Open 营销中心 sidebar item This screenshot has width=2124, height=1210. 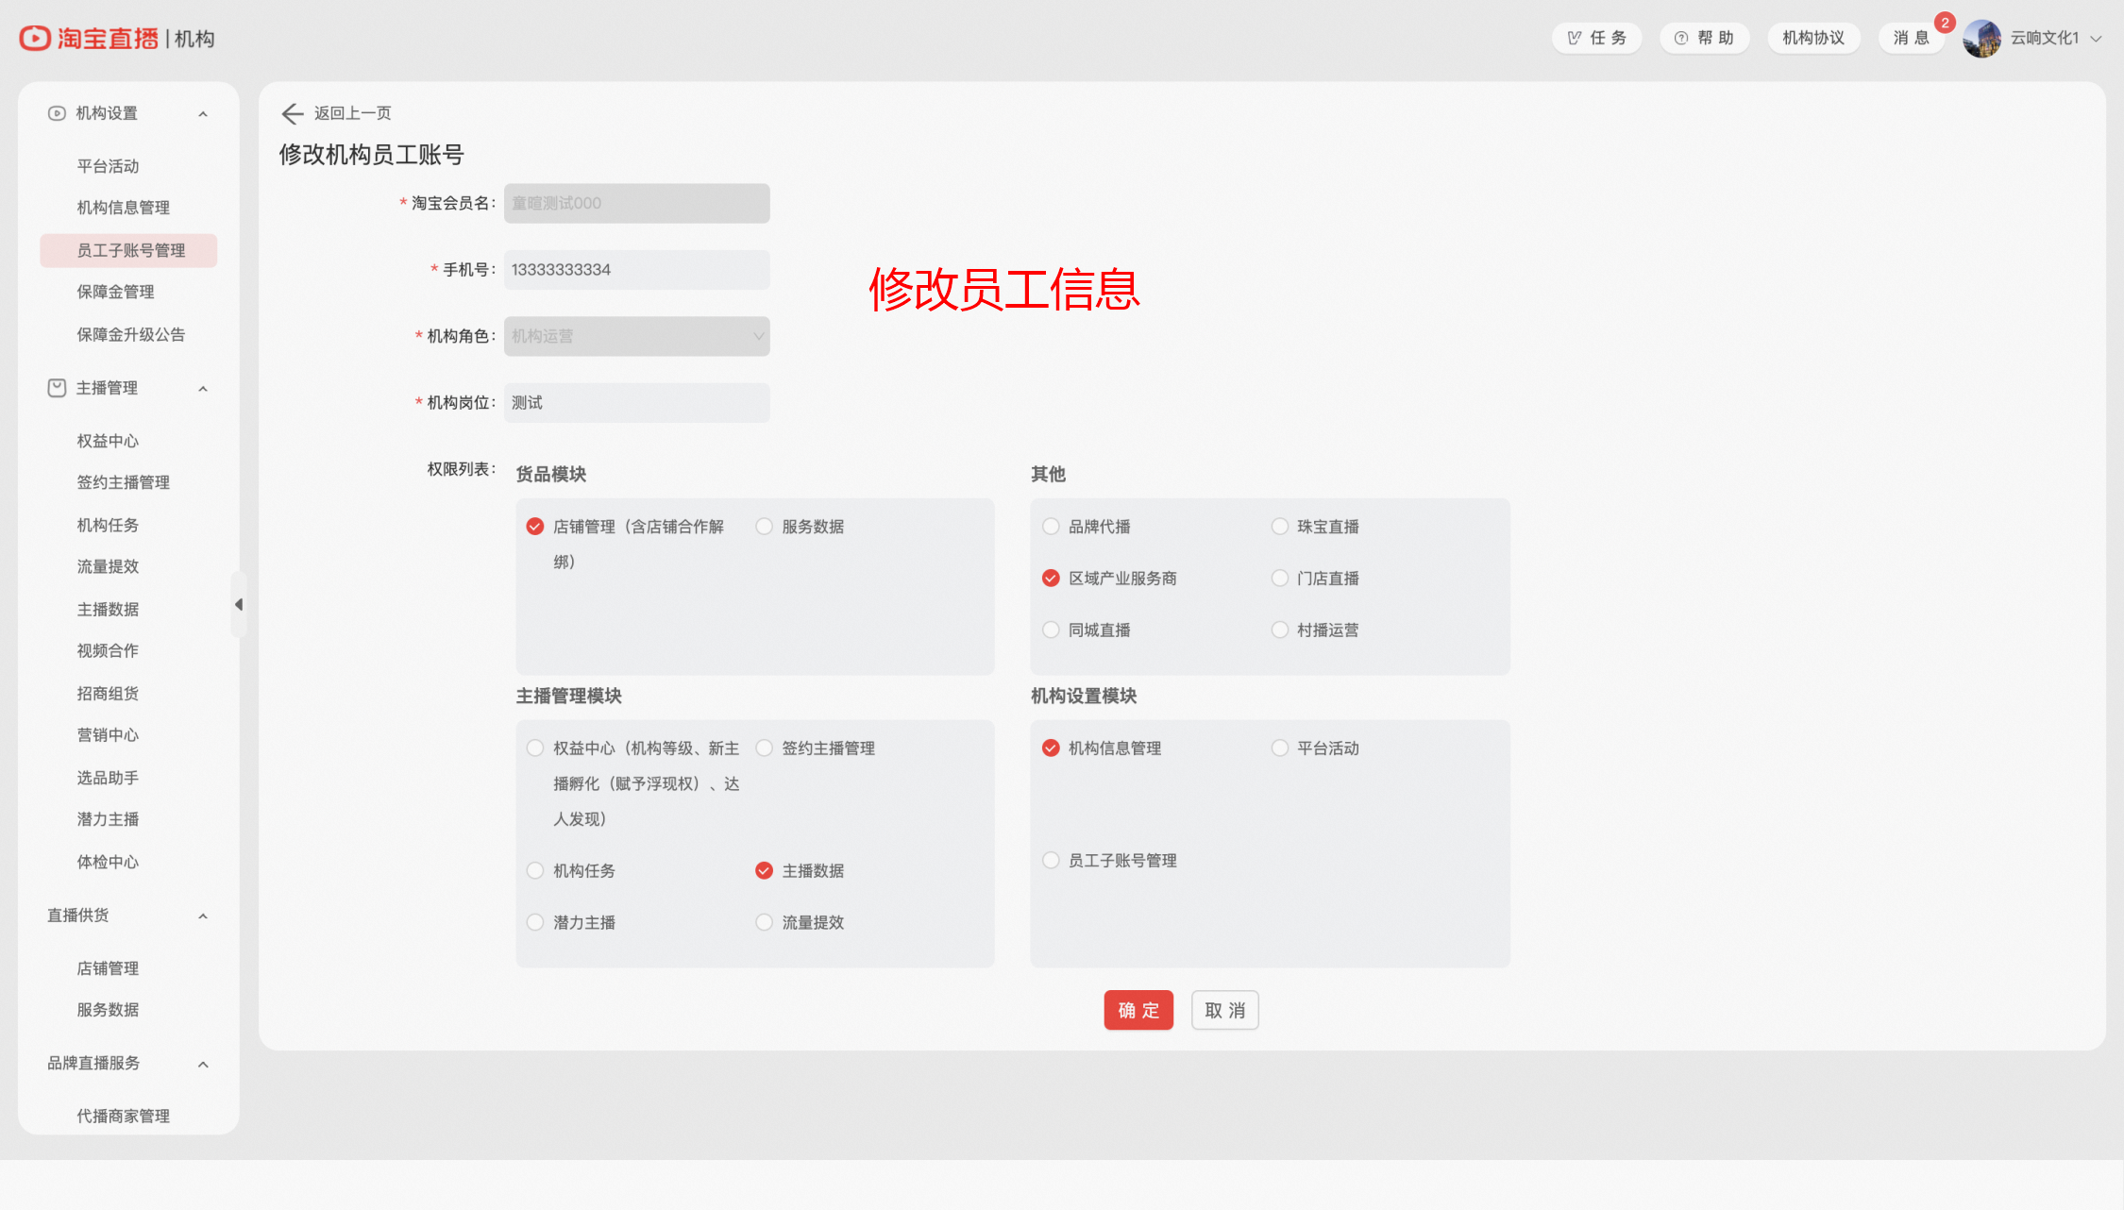108,735
